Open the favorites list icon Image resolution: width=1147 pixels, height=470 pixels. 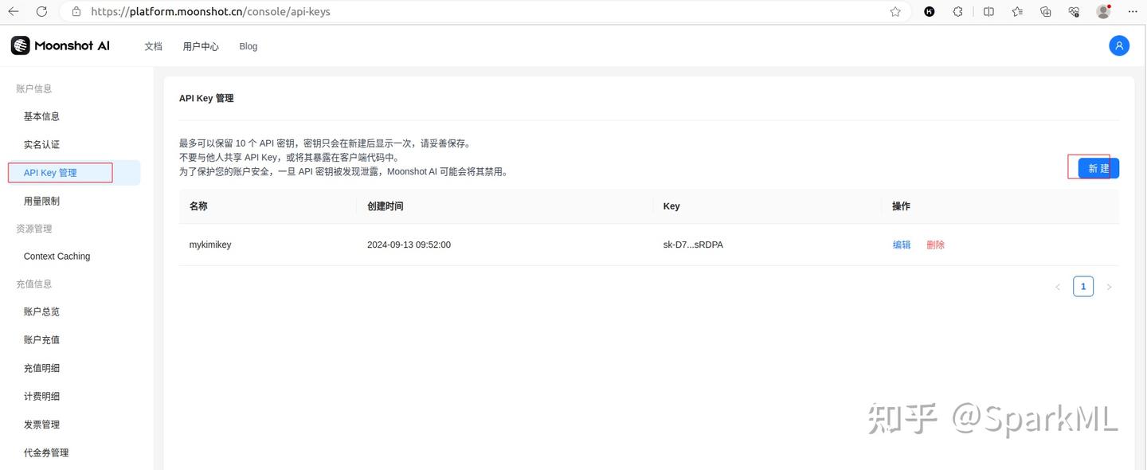pos(1017,12)
